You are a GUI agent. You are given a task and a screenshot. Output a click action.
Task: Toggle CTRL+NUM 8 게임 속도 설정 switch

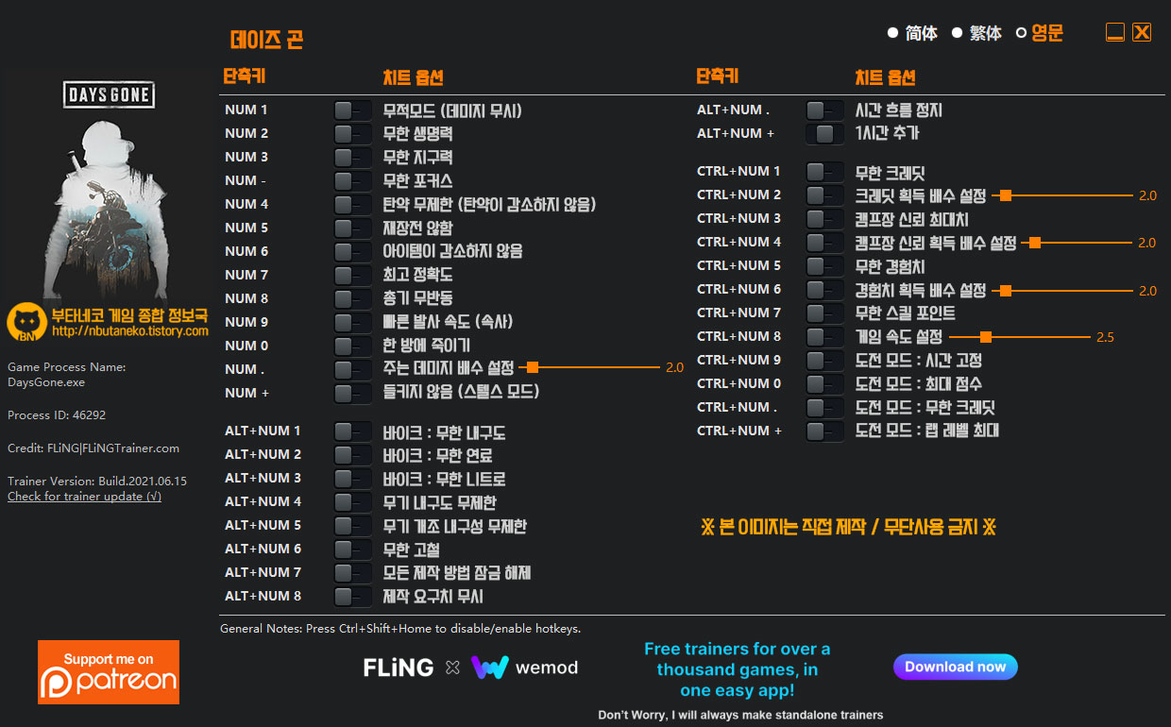pyautogui.click(x=824, y=337)
